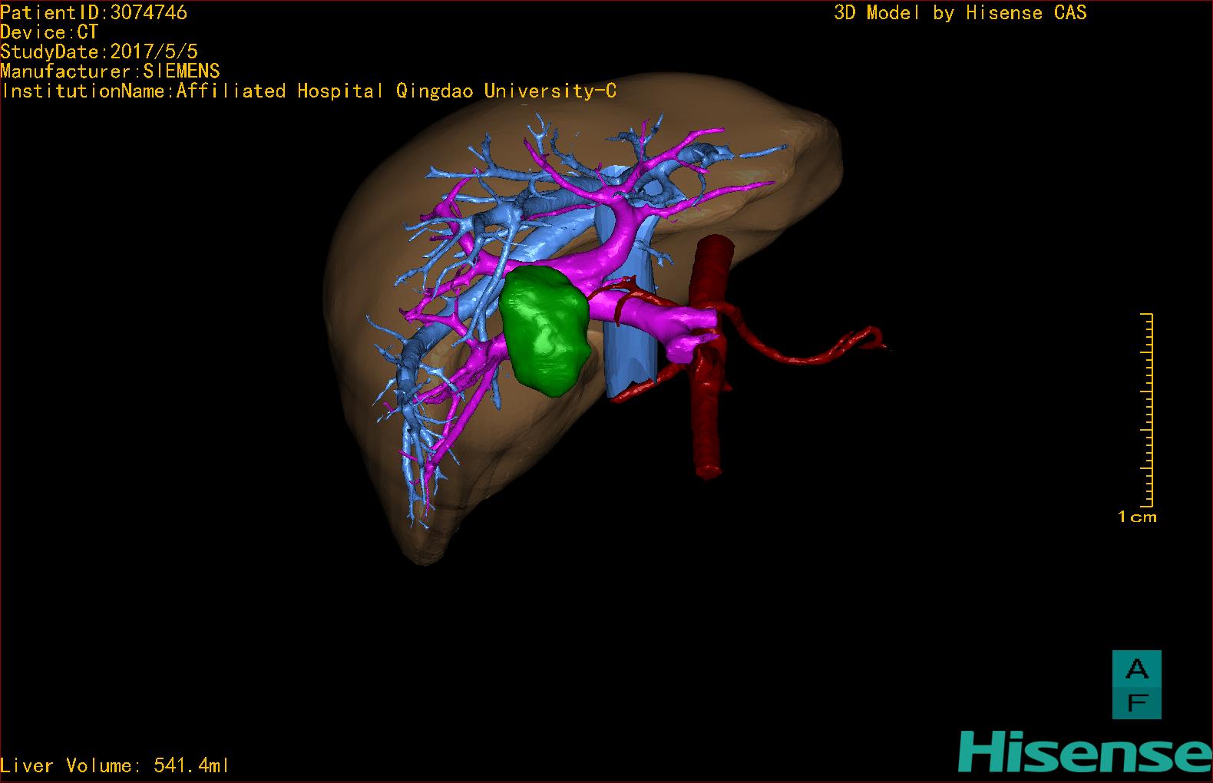Click the StudyDate 2017/5/5 label
The height and width of the screenshot is (783, 1213).
[99, 51]
